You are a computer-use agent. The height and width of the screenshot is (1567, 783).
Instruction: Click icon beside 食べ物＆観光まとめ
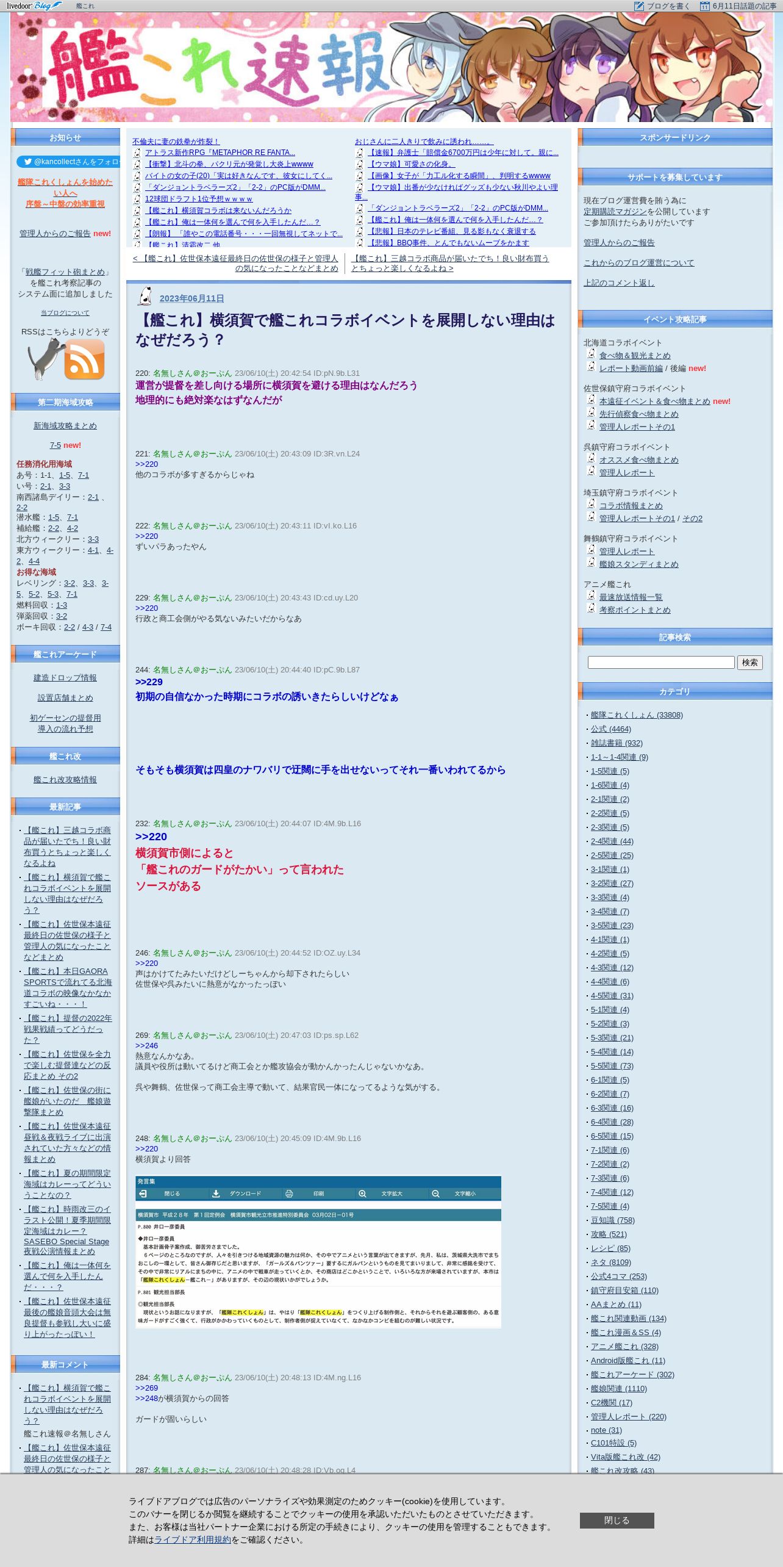(591, 354)
